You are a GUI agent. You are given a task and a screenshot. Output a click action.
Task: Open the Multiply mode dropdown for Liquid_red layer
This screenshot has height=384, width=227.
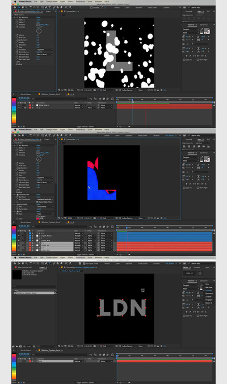[x=78, y=245]
